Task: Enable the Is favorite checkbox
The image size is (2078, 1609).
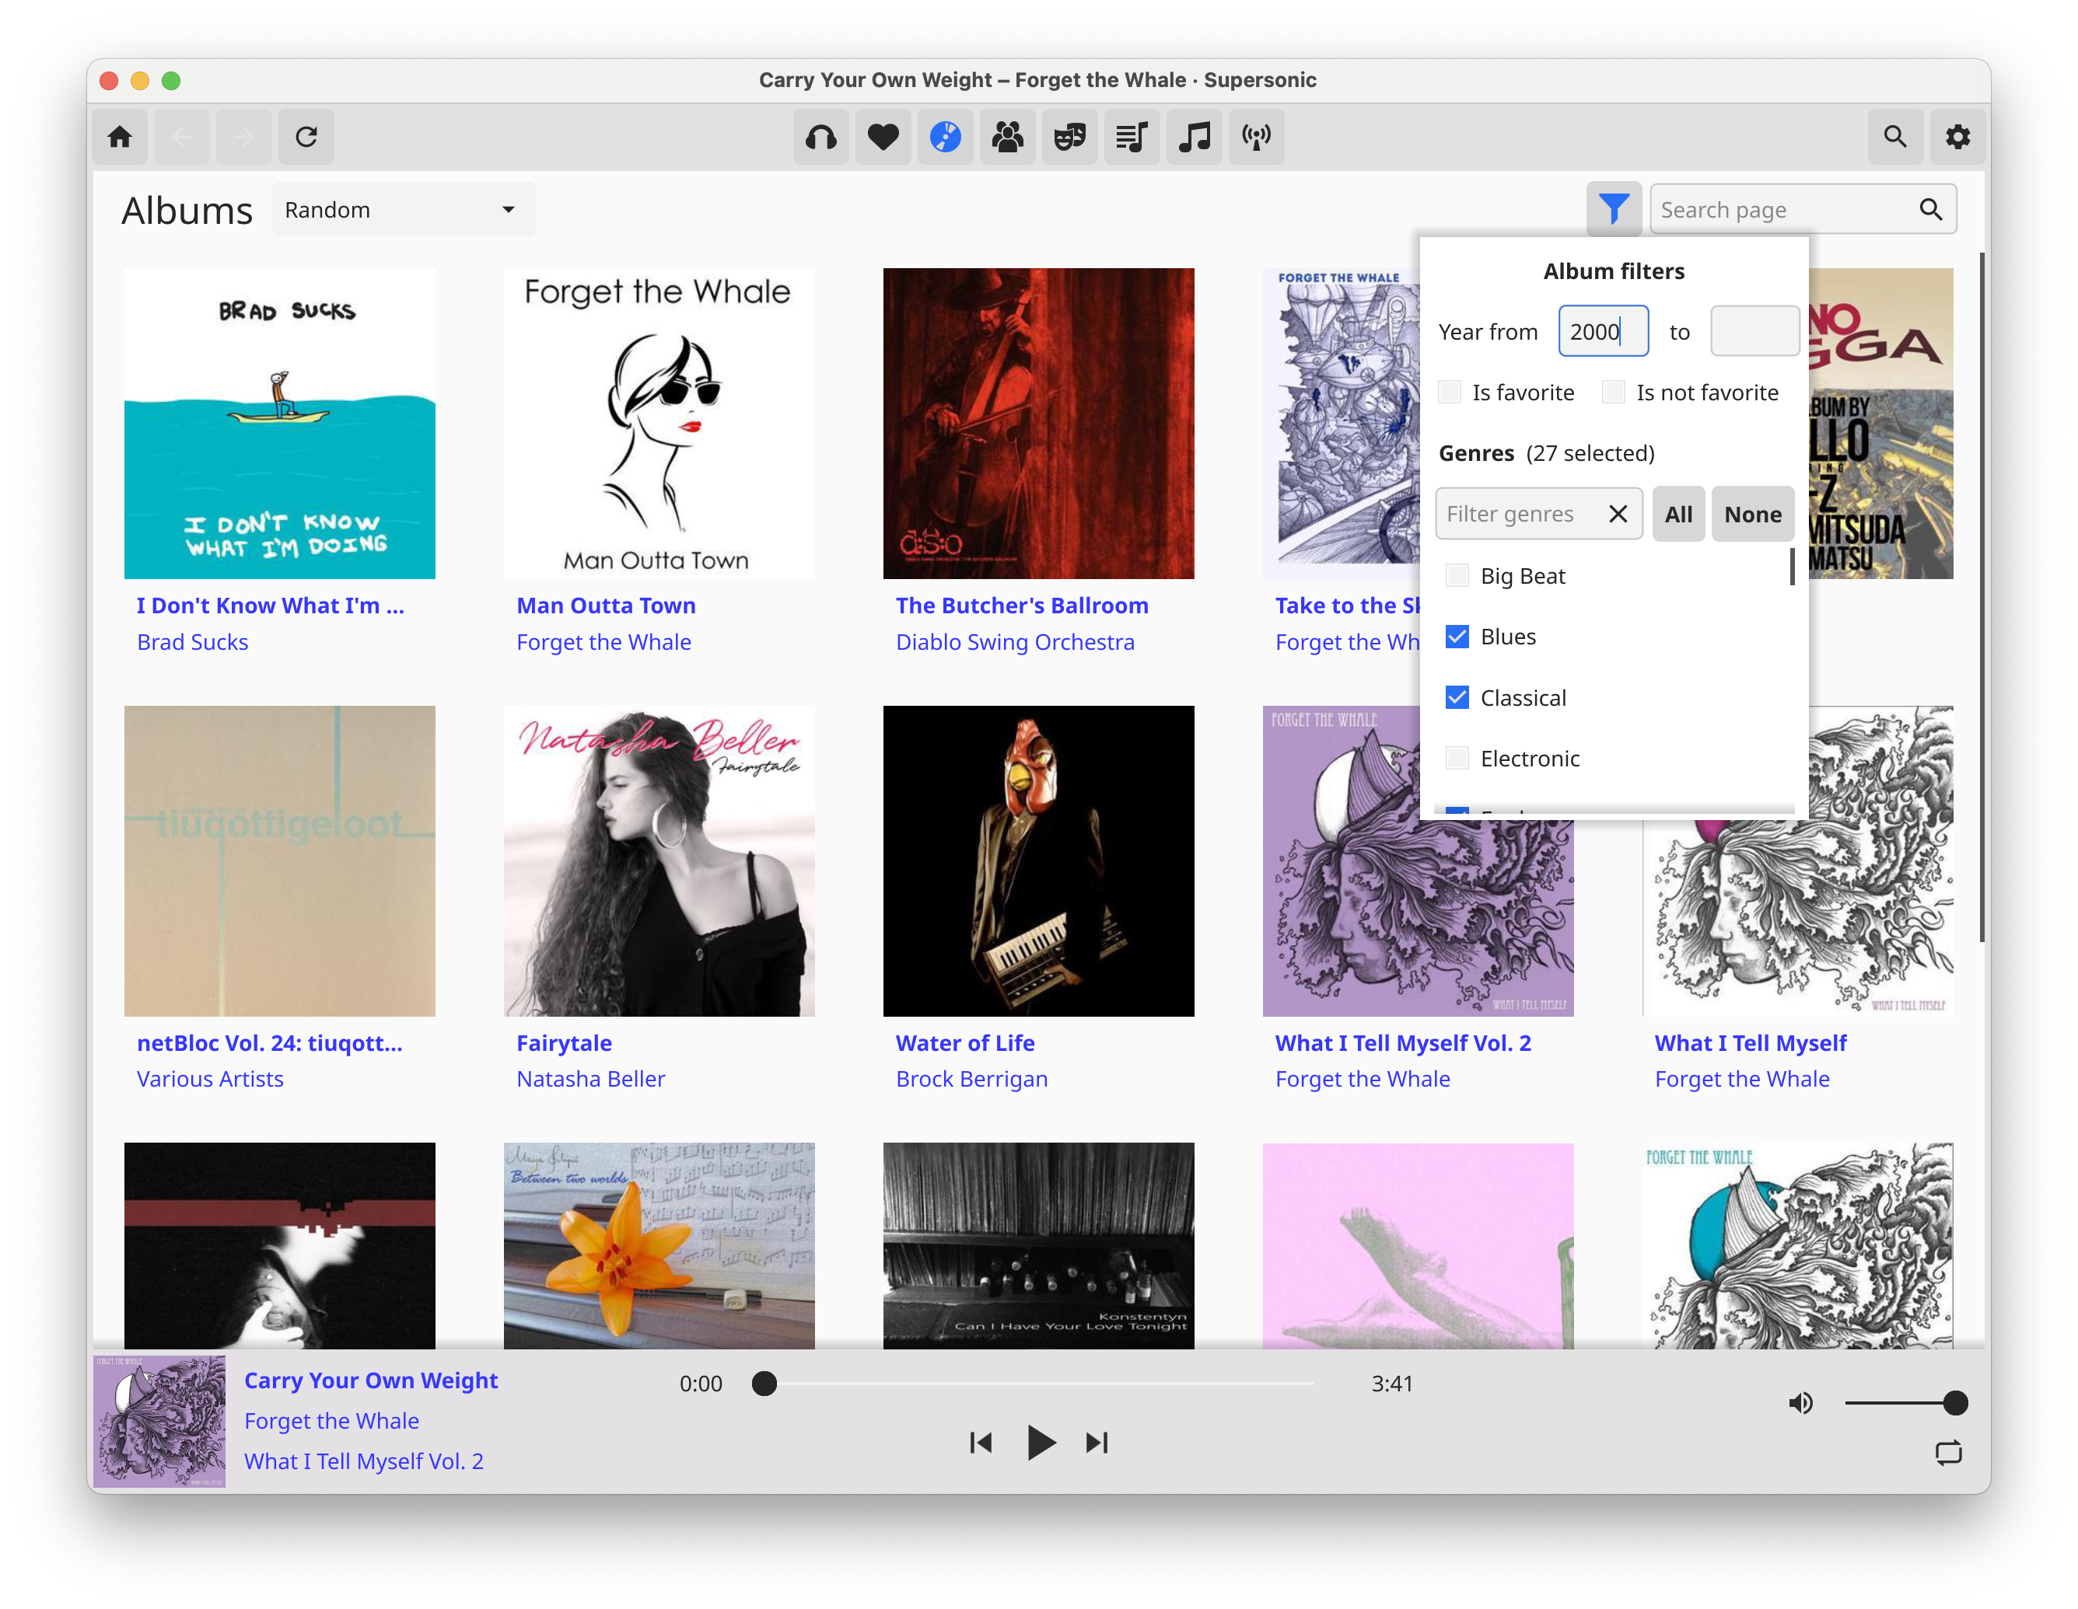Action: coord(1449,392)
